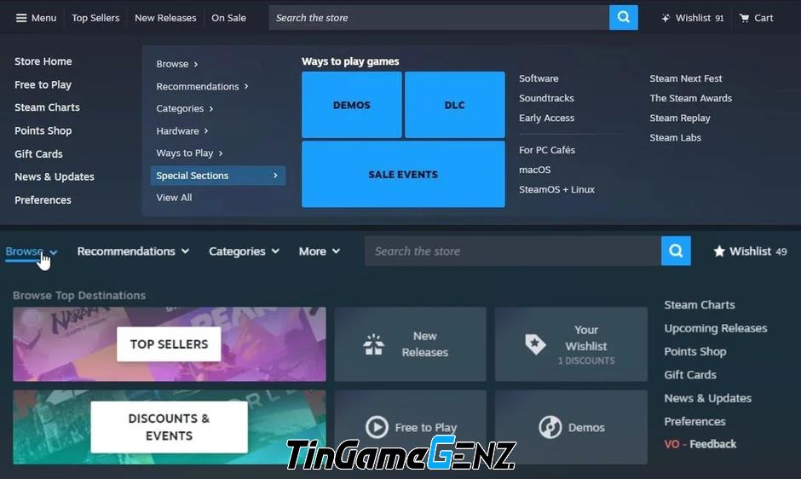This screenshot has width=801, height=479.
Task: Open Preferences in left menu
Action: pos(43,200)
